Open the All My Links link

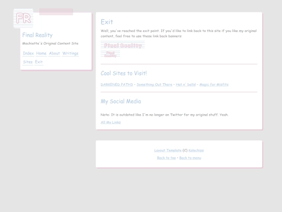coord(111,122)
